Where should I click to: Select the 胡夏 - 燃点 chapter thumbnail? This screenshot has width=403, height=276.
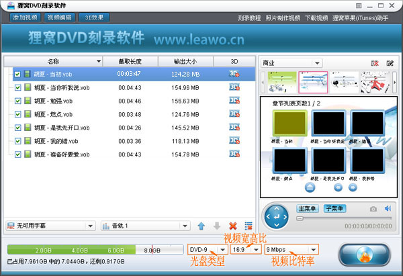[289, 160]
